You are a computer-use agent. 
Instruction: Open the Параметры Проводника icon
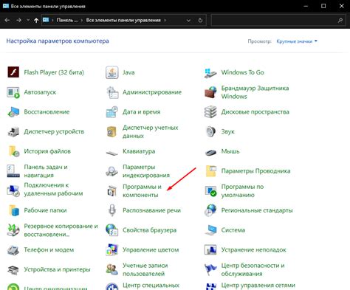click(x=211, y=171)
